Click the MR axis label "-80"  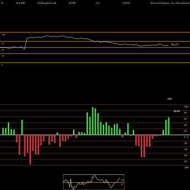tap(185, 161)
